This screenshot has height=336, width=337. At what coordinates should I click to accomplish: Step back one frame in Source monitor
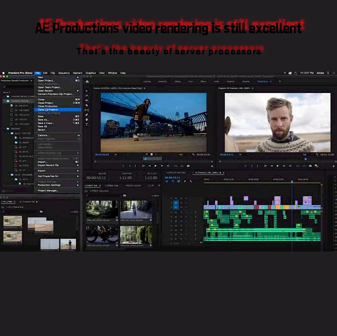(150, 166)
